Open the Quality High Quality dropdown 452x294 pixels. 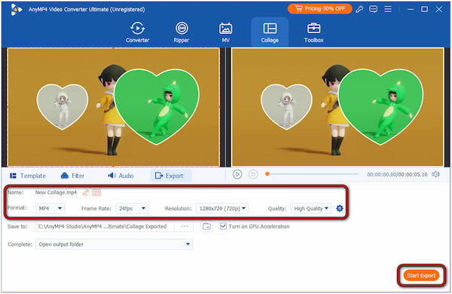[311, 208]
